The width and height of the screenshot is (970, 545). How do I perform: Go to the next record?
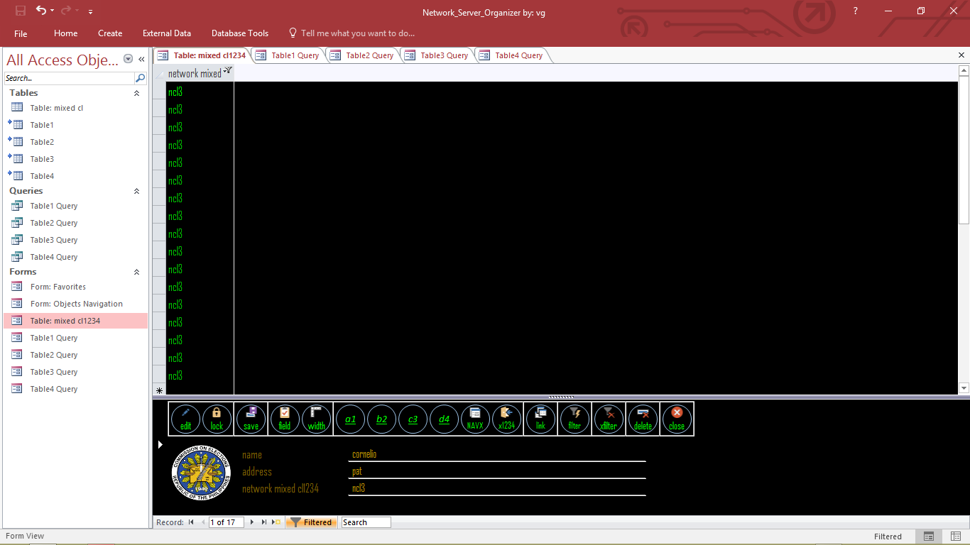(251, 522)
